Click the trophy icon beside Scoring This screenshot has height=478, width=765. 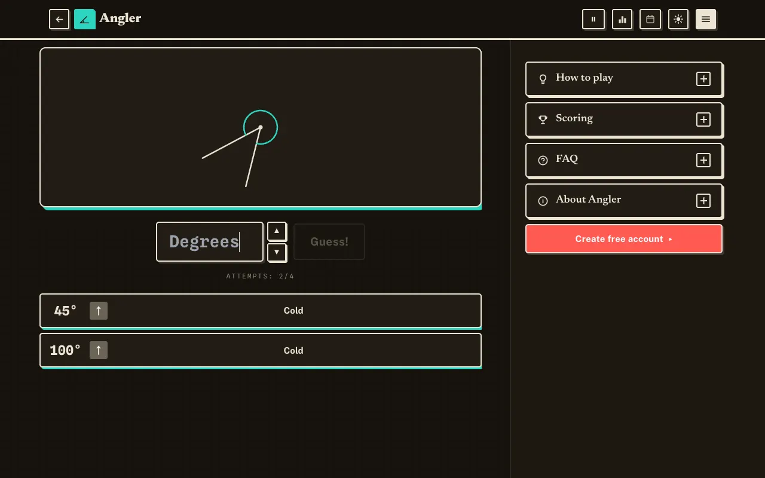pos(543,119)
